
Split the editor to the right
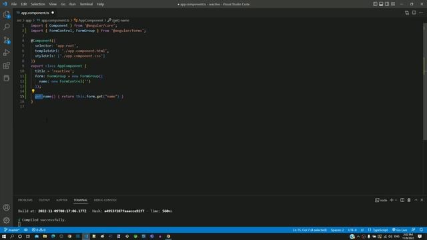[x=414, y=13]
